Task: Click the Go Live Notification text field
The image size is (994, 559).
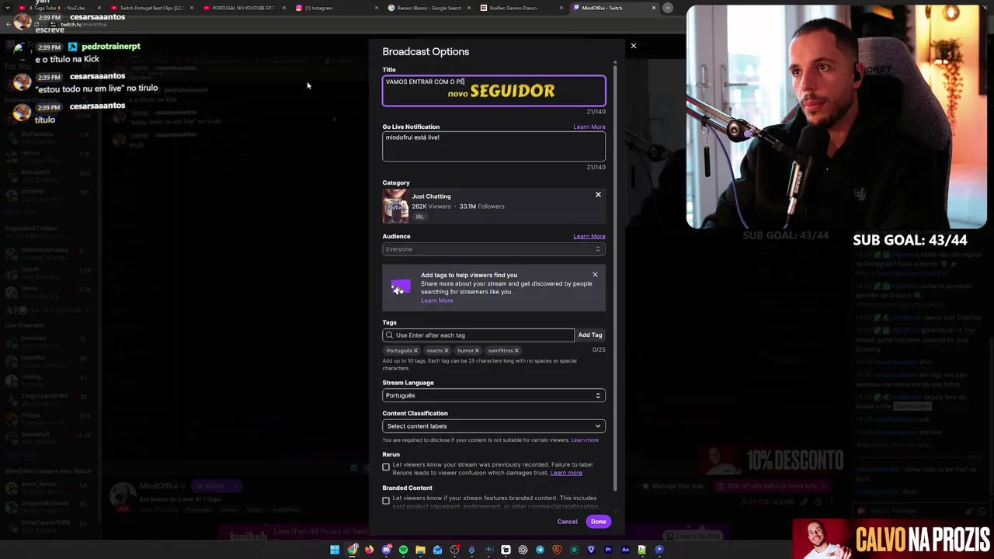Action: click(x=493, y=146)
